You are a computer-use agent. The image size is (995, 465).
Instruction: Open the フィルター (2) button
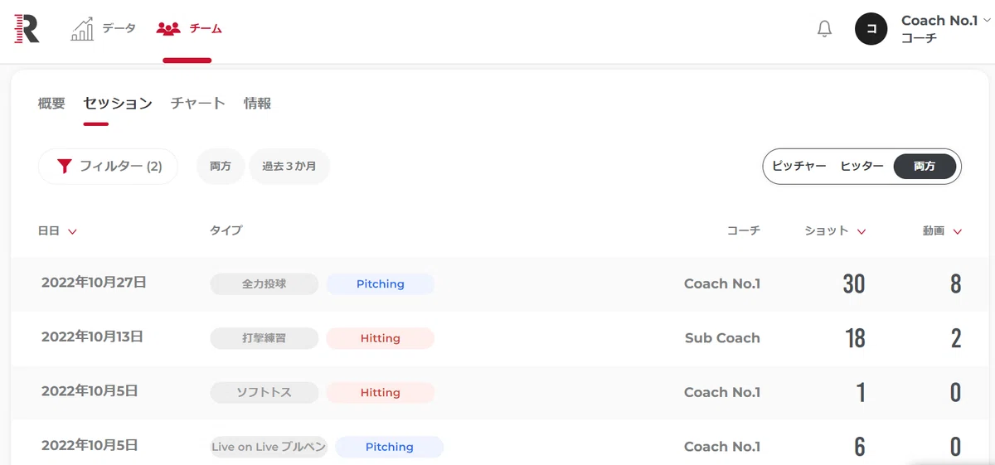(108, 167)
